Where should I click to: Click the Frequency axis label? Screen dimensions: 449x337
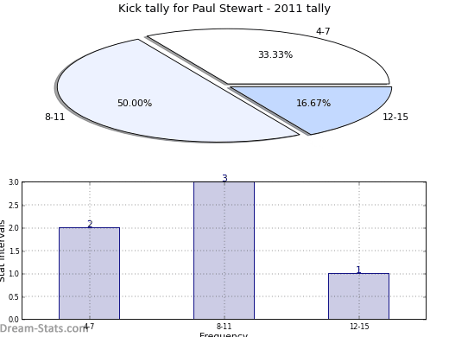224,334
